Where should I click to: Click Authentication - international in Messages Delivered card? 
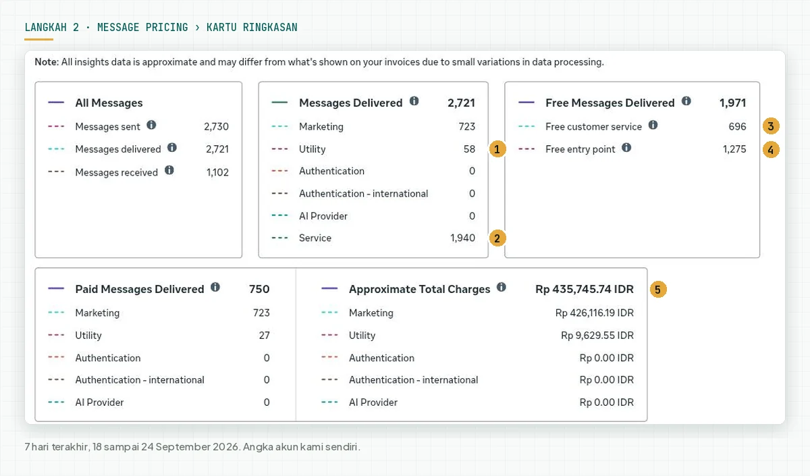363,194
